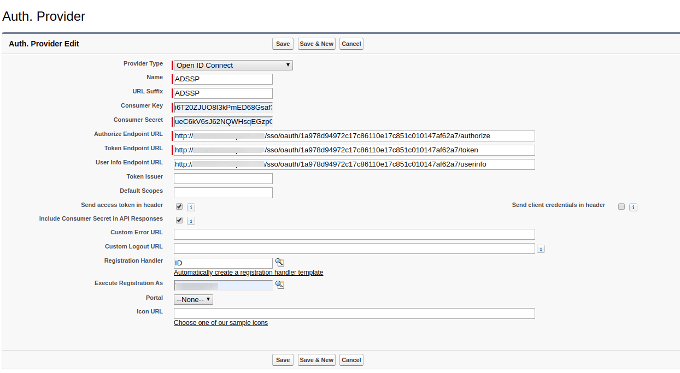The image size is (680, 373).
Task: Click info icon beside Send access token in header
Action: [x=190, y=207]
